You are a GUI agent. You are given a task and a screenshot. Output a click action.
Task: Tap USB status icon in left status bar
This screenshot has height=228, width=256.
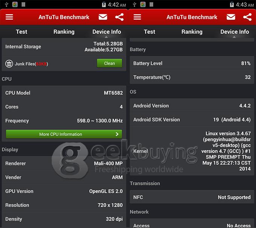coord(6,5)
